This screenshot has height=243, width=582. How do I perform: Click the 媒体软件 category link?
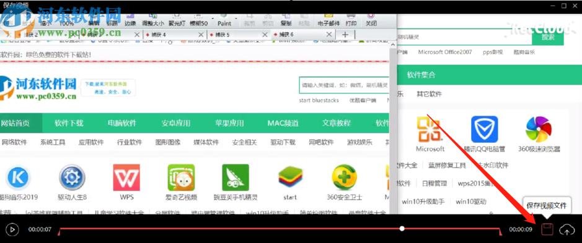[206, 142]
